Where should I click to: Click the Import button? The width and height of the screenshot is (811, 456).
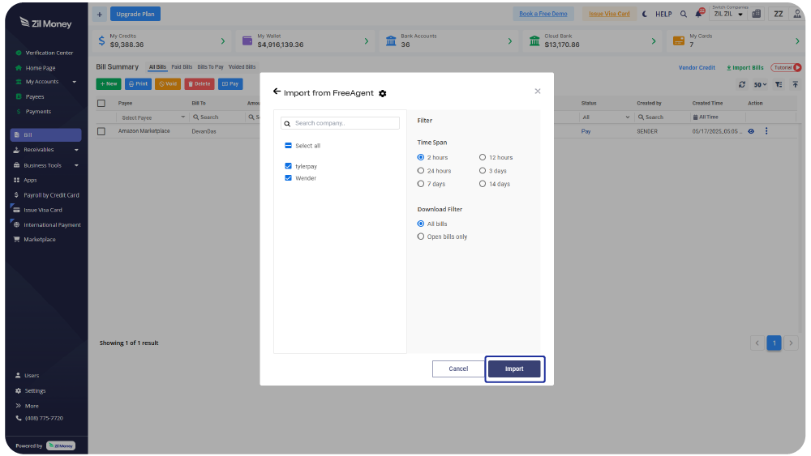click(514, 369)
